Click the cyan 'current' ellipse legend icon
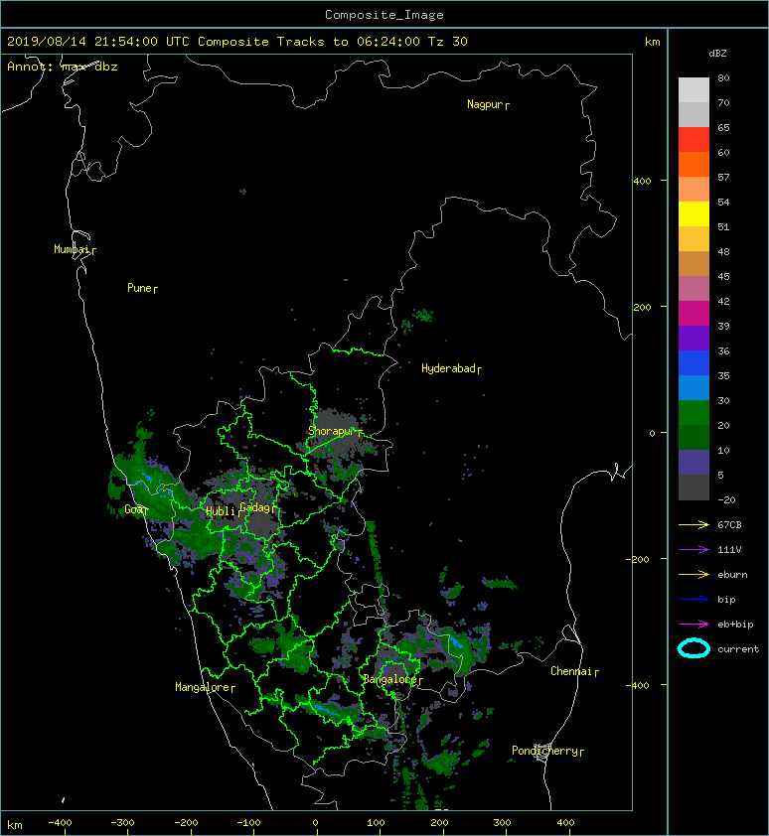This screenshot has height=836, width=769. (693, 648)
